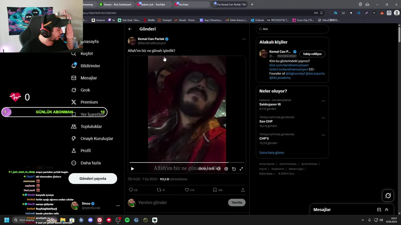Image resolution: width=401 pixels, height=225 pixels.
Task: Click Takip ediliyor button
Action: coord(312,54)
